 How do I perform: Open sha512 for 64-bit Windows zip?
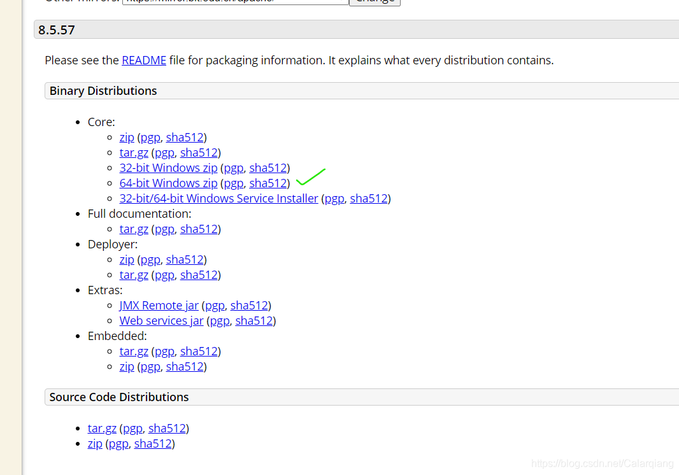tap(268, 183)
